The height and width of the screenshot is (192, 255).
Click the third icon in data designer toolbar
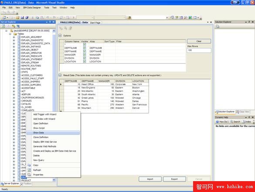click(71, 29)
